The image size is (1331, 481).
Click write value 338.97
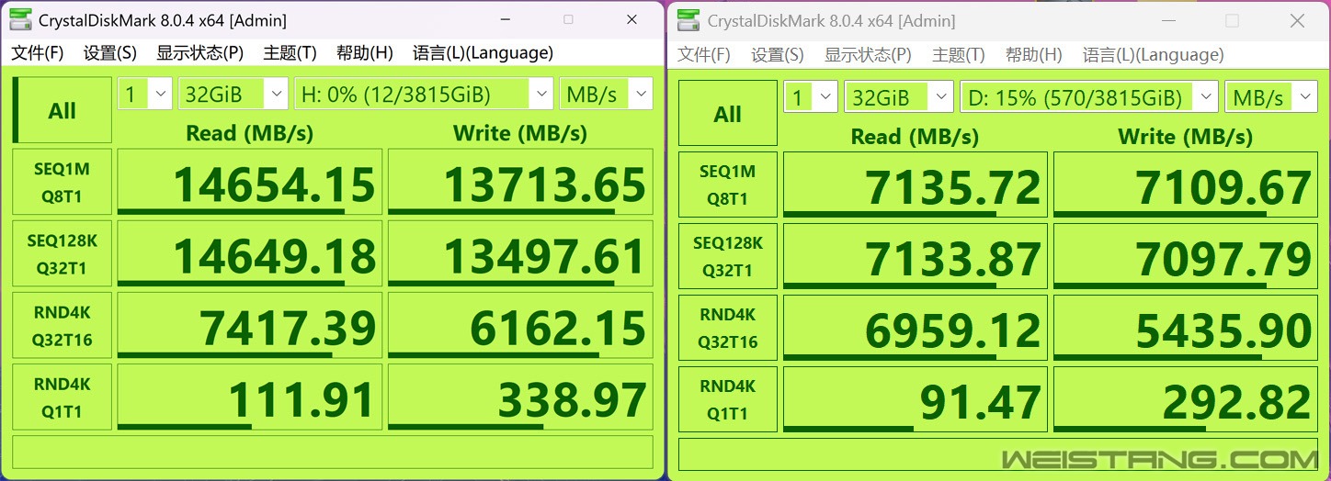[x=520, y=397]
